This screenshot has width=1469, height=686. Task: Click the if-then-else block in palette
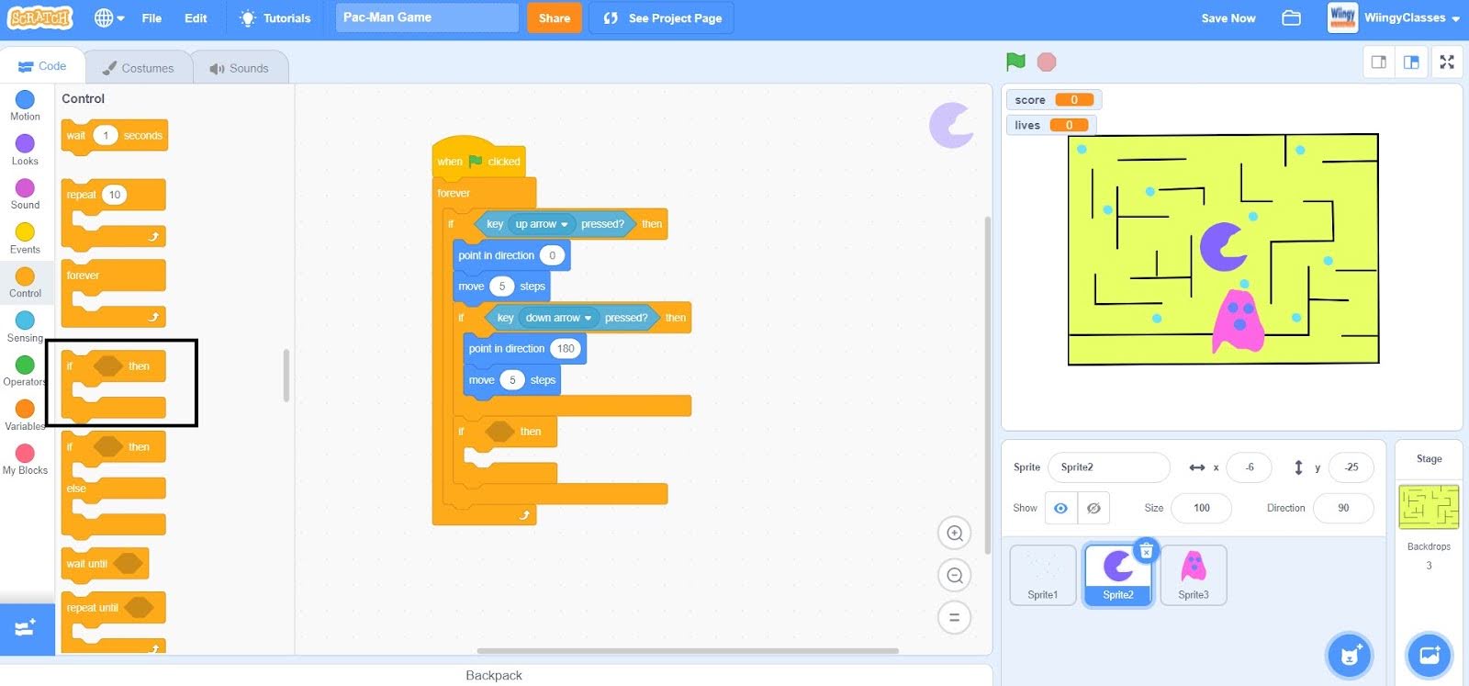coord(113,485)
